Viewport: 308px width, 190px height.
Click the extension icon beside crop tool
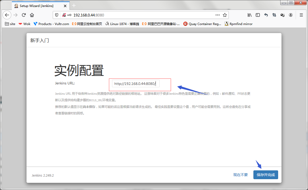click(283, 15)
